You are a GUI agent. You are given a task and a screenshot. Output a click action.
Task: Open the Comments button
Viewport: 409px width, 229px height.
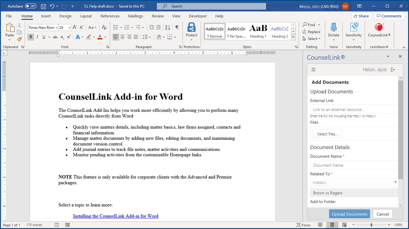pyautogui.click(x=389, y=16)
